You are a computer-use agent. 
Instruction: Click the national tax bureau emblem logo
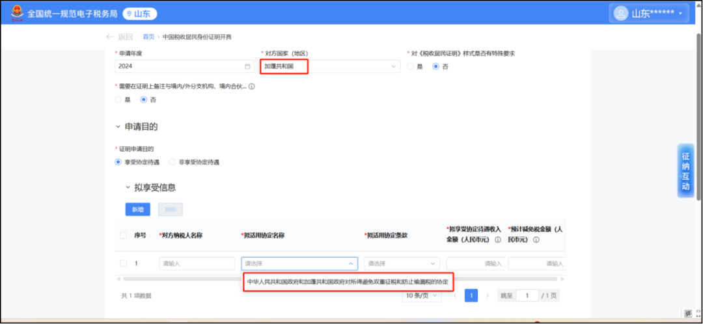click(x=17, y=13)
